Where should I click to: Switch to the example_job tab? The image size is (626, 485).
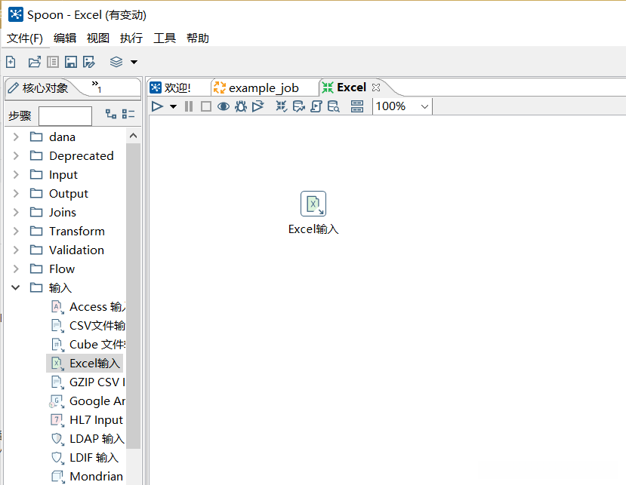[256, 87]
